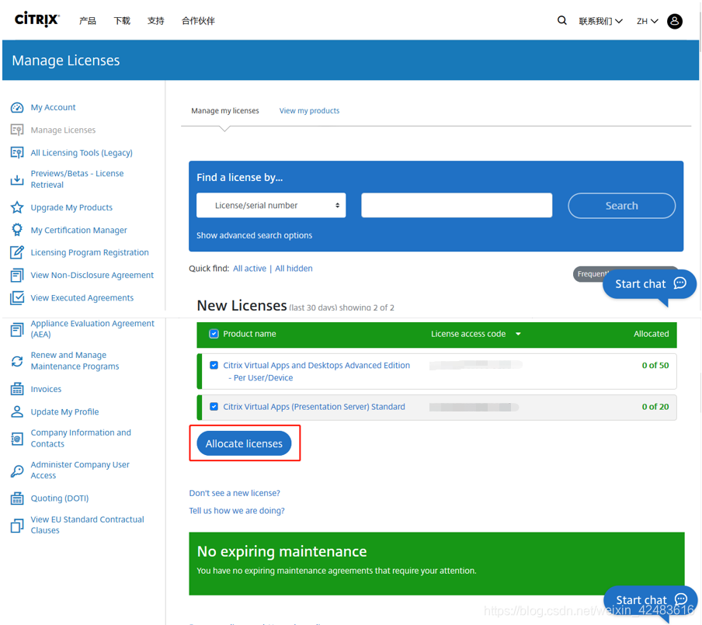702x625 pixels.
Task: Open the License/serial number dropdown
Action: (x=271, y=205)
